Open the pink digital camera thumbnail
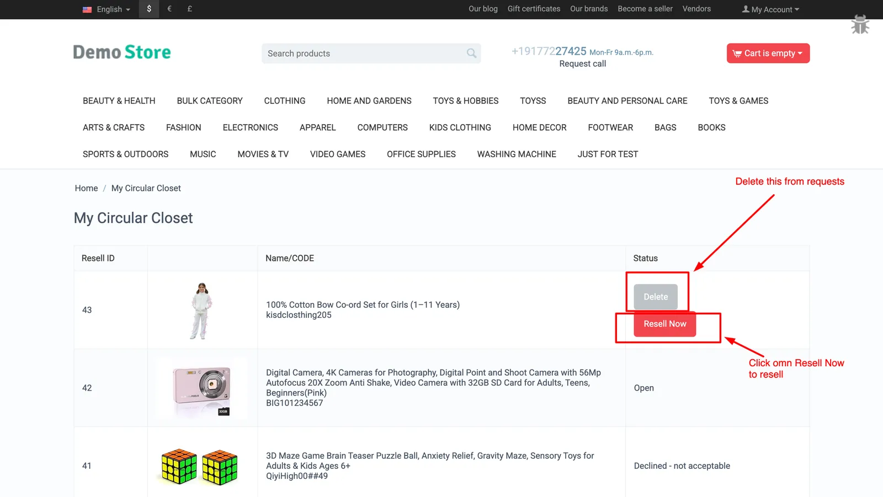 click(202, 388)
